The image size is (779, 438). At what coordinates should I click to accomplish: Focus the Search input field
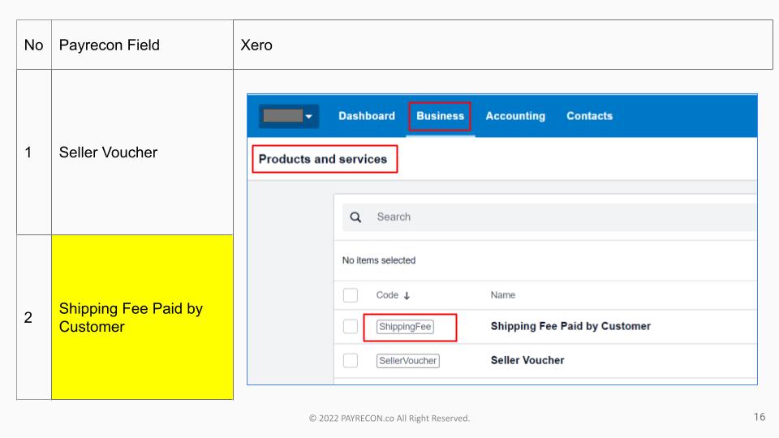(549, 217)
